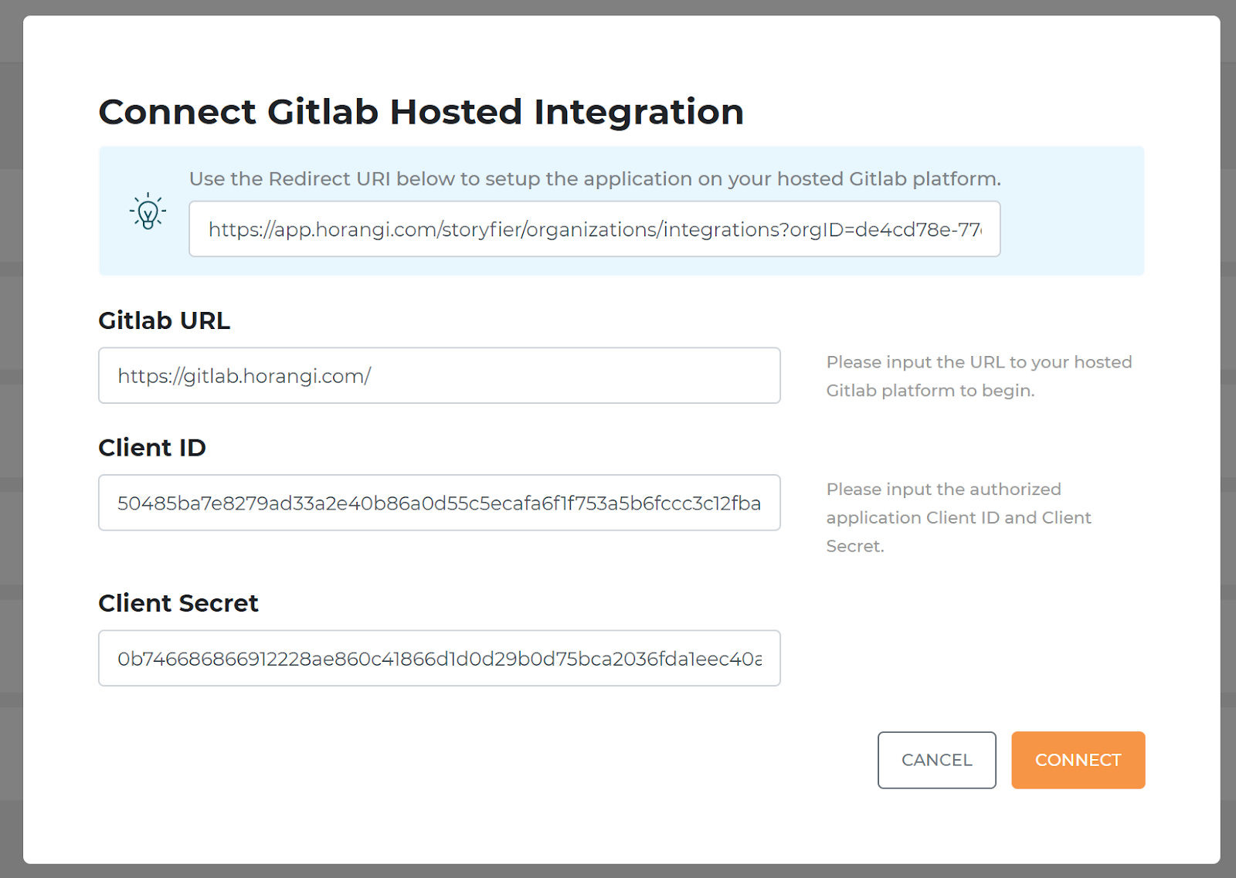1236x878 pixels.
Task: Click the Client Secret label
Action: coord(178,603)
